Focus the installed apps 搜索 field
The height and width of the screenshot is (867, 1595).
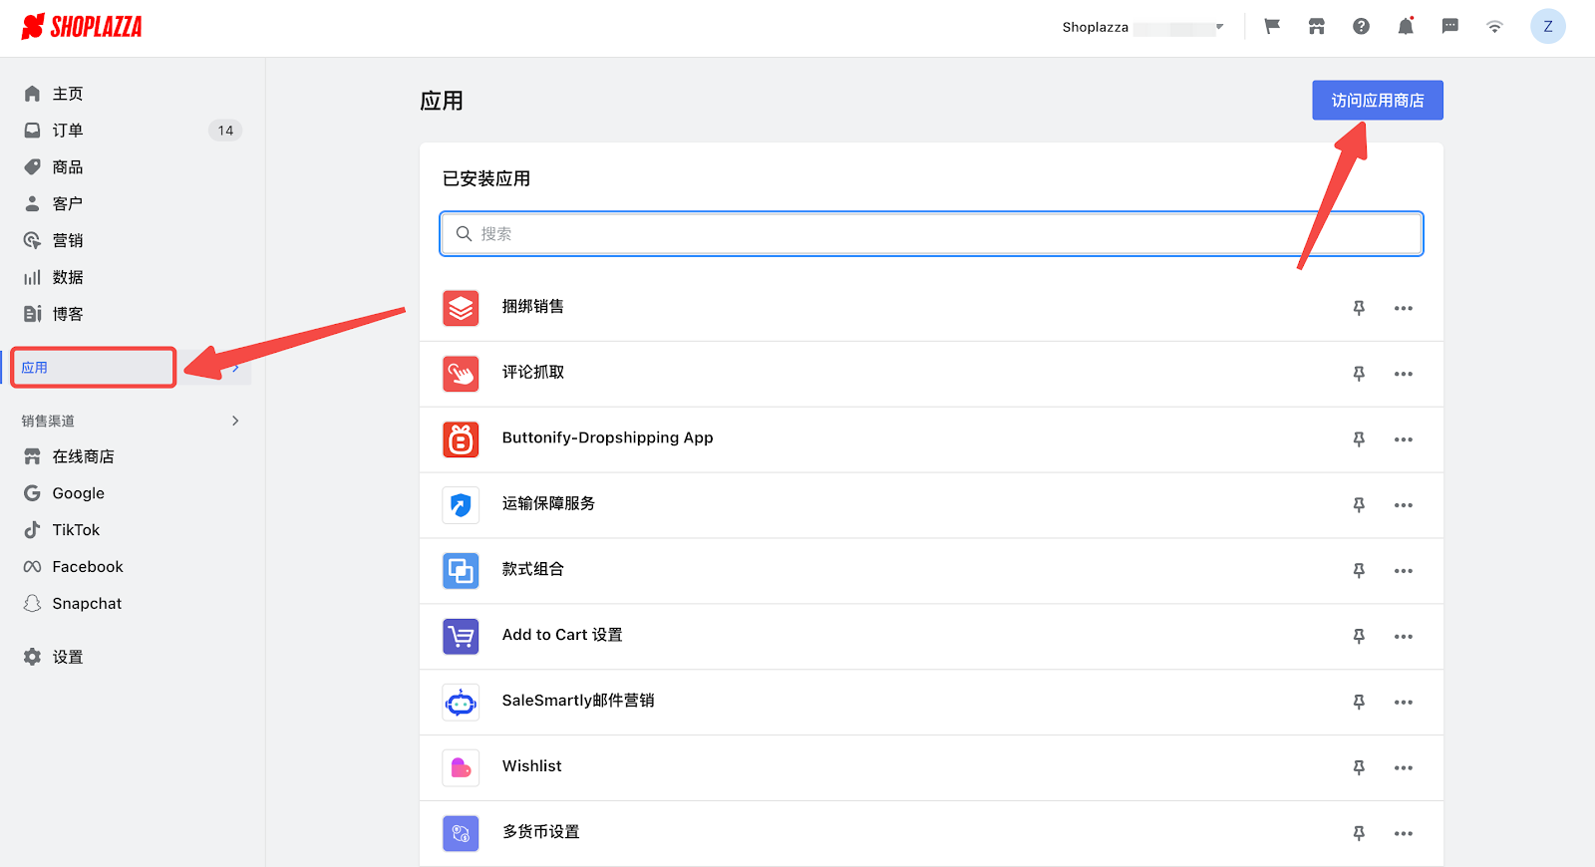click(931, 234)
